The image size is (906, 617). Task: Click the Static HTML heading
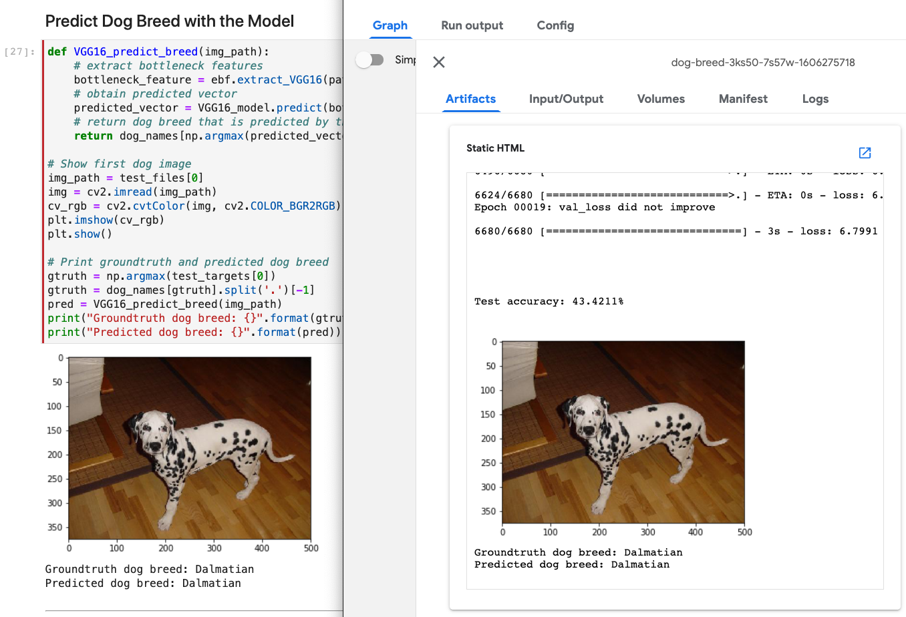coord(495,148)
